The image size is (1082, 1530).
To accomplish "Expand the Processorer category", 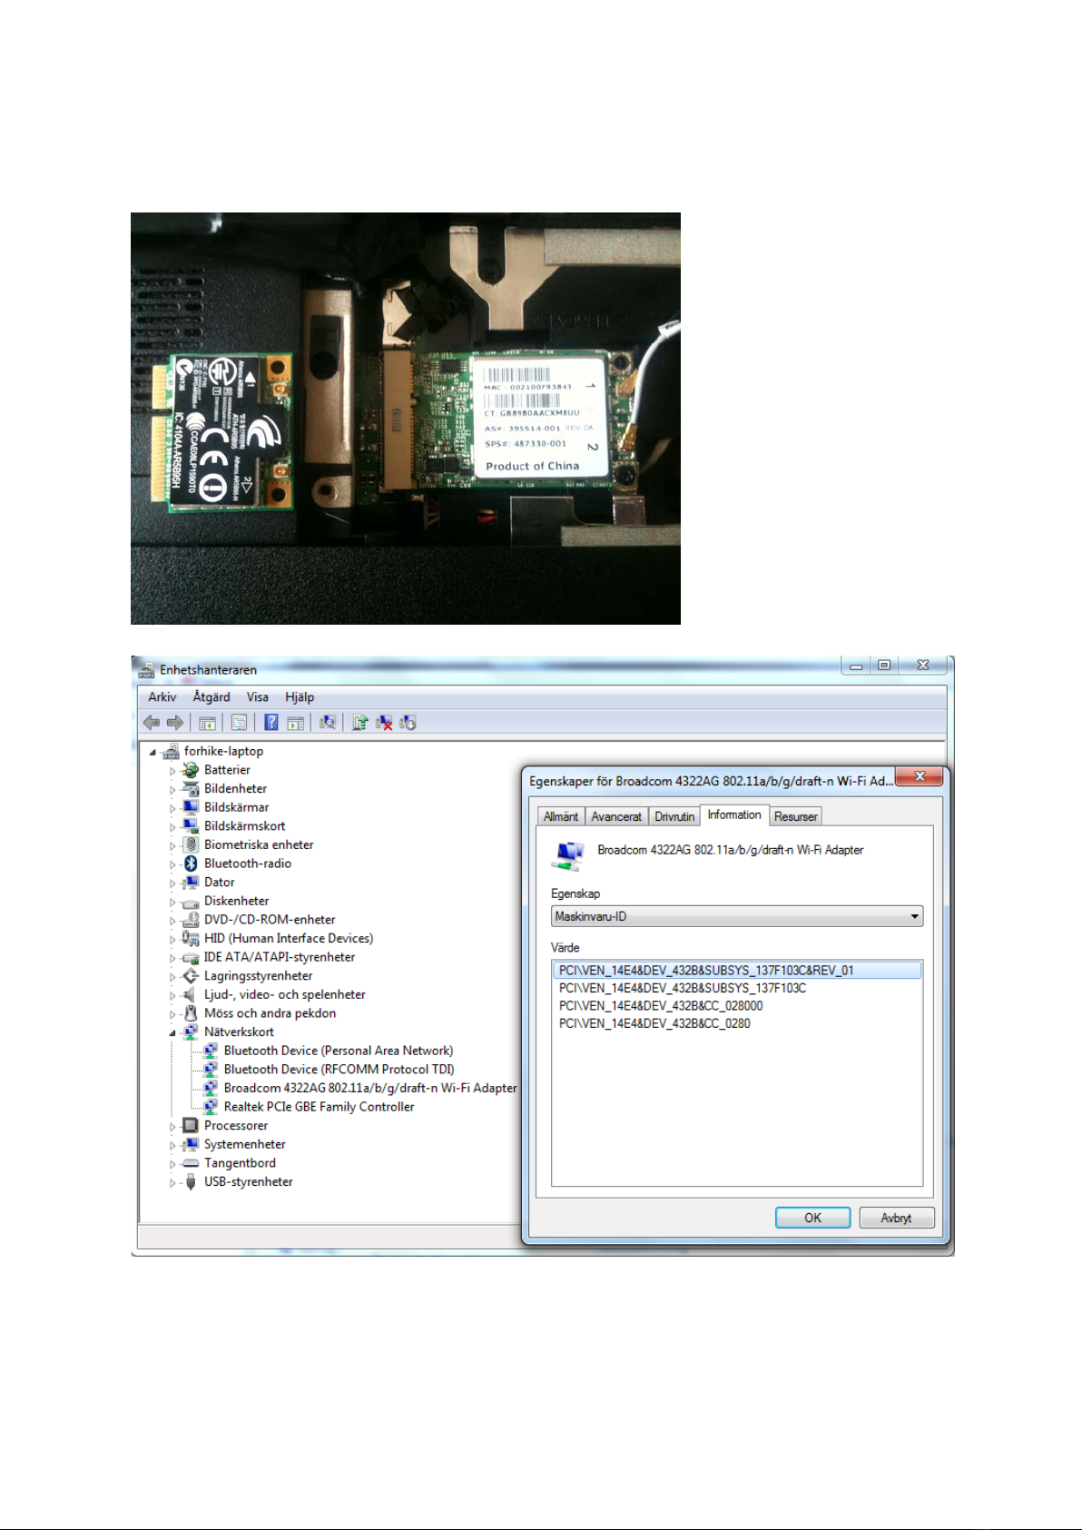I will (x=172, y=1127).
